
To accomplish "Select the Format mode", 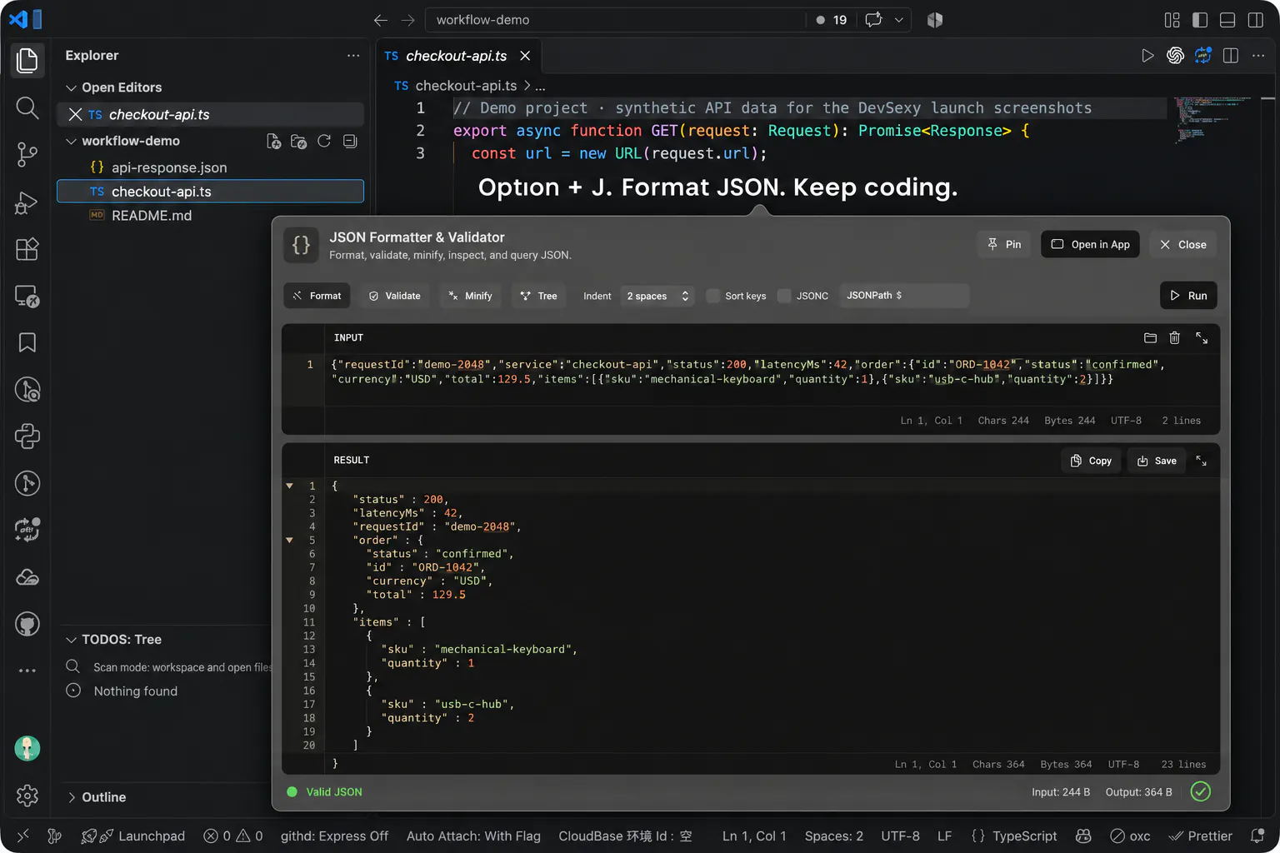I will click(x=317, y=296).
